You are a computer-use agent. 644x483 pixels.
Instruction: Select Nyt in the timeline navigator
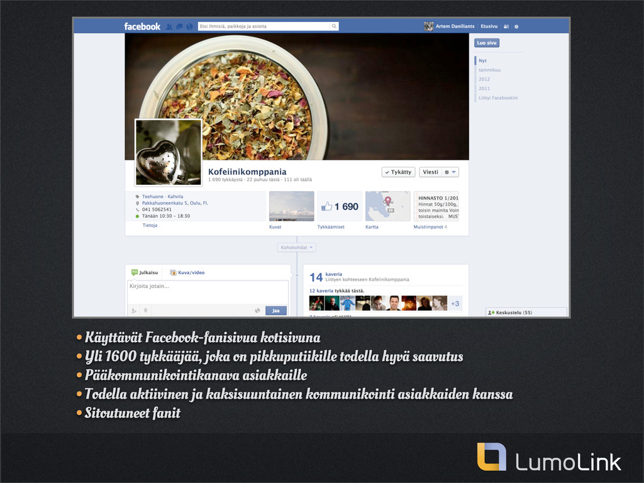482,60
